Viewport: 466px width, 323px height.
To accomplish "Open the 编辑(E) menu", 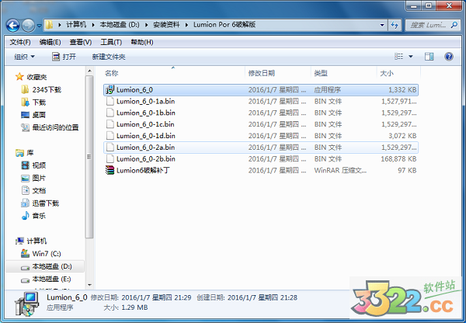I will coord(50,42).
